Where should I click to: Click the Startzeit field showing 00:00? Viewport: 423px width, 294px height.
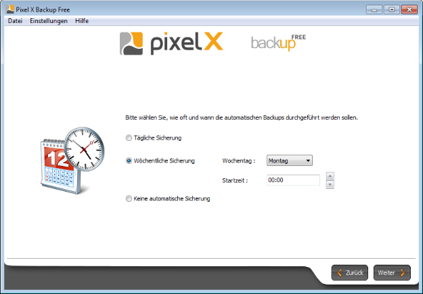click(293, 180)
